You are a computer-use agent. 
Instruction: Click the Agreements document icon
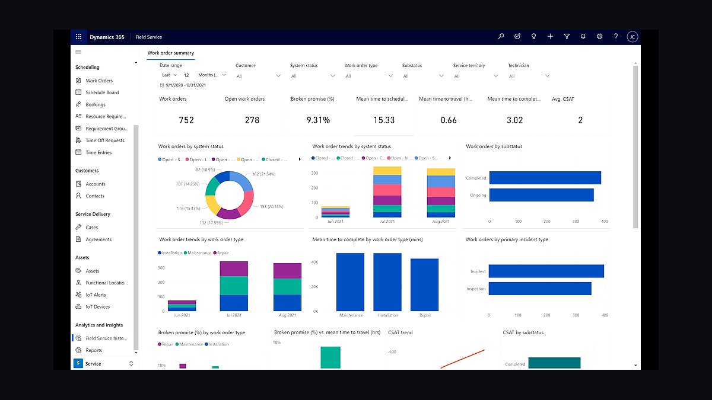point(79,239)
